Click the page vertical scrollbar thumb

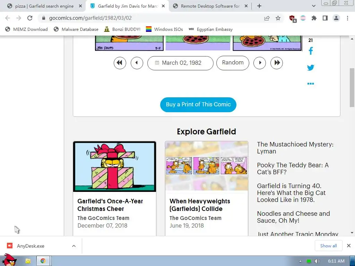point(352,88)
